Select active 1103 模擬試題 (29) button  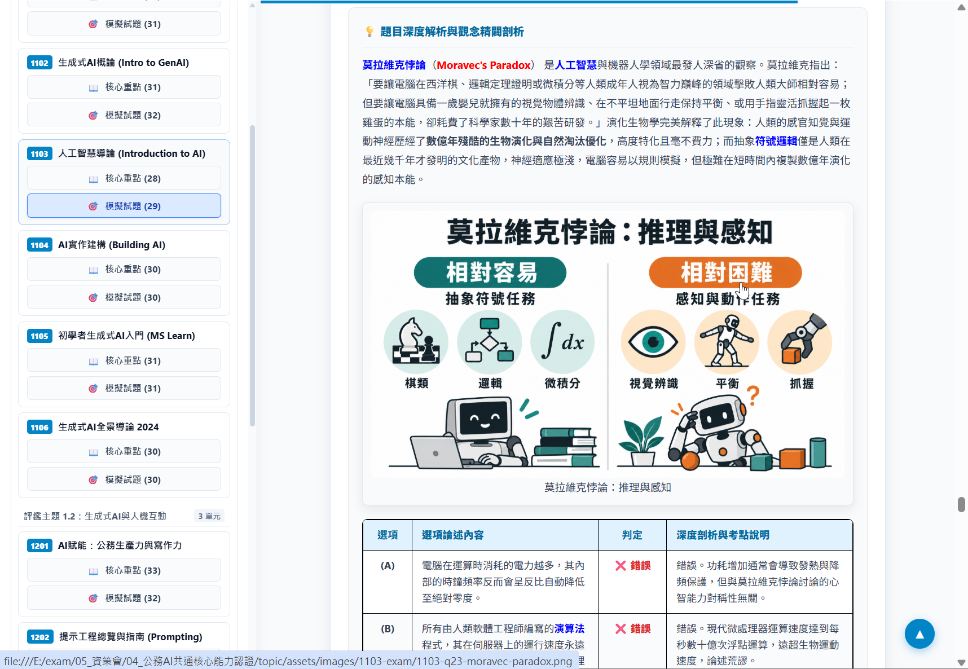pyautogui.click(x=124, y=206)
